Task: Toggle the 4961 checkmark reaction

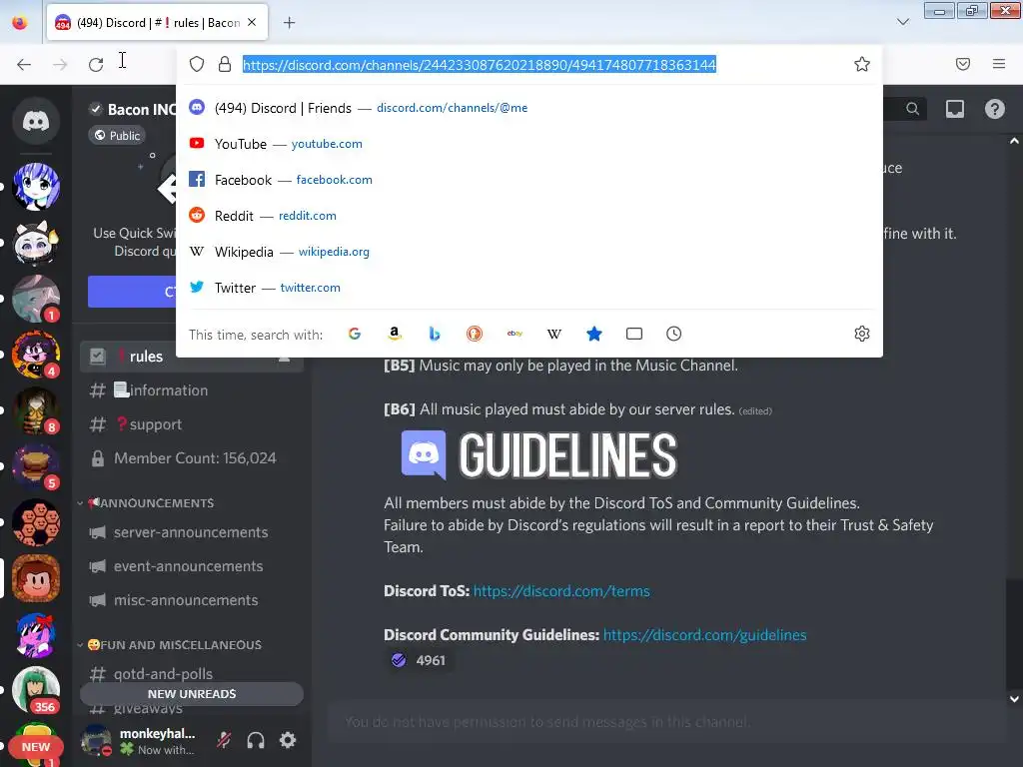Action: [x=419, y=660]
